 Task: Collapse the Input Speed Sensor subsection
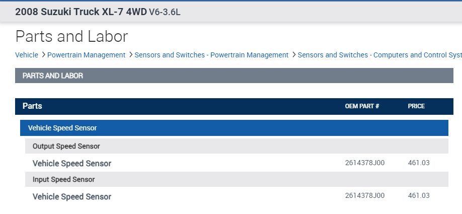(x=63, y=179)
